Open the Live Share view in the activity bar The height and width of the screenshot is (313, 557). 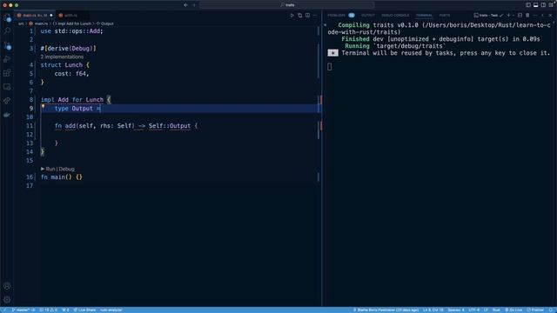pyautogui.click(x=7, y=101)
